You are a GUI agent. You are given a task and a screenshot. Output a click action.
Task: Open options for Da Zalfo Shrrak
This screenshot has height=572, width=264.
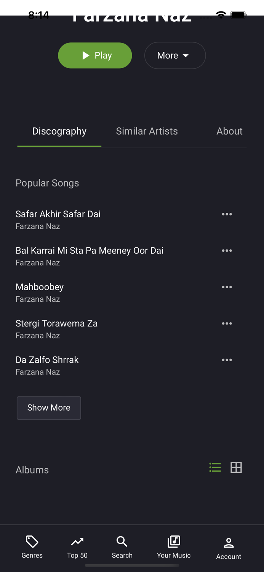click(227, 360)
